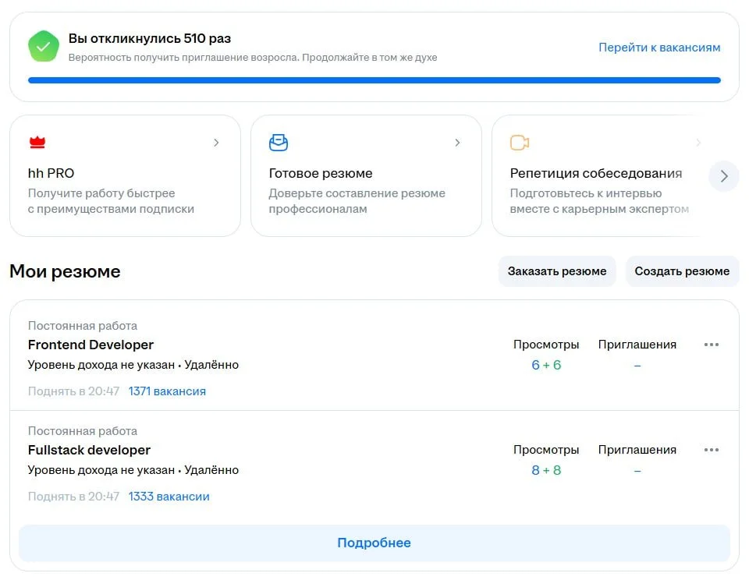Open three-dots menu for Fullstack developer resume
749x580 pixels.
point(712,450)
